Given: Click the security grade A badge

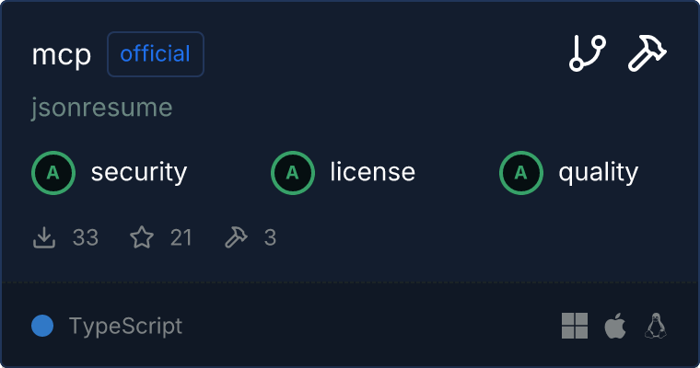Looking at the screenshot, I should point(53,172).
